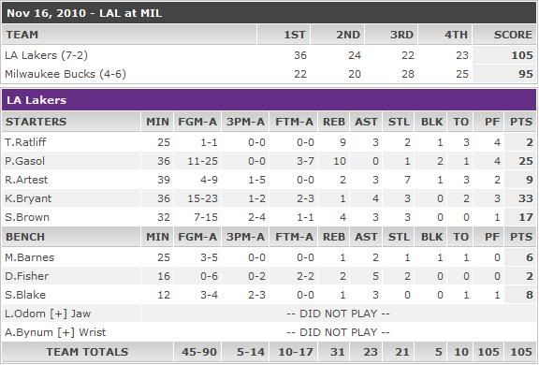This screenshot has width=539, height=365.
Task: Click S.Blake bench player name
Action: pos(25,295)
